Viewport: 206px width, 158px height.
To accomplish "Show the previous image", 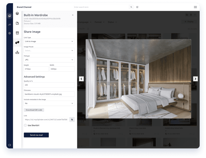I will pos(81,79).
